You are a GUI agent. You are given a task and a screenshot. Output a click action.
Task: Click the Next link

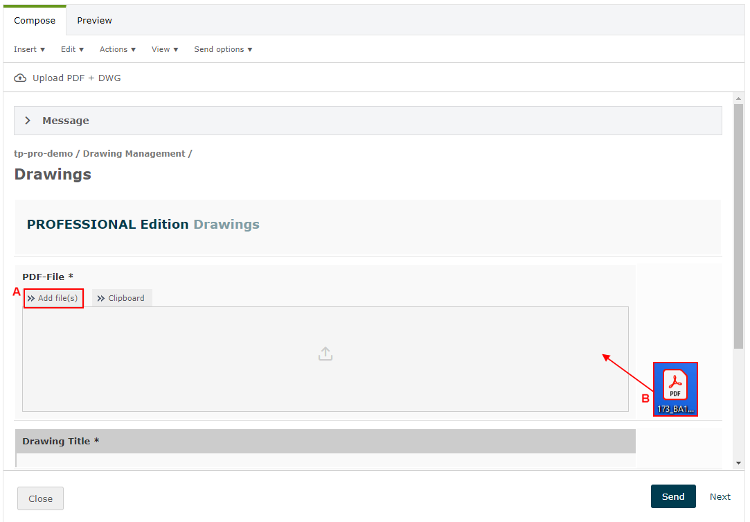tap(720, 496)
